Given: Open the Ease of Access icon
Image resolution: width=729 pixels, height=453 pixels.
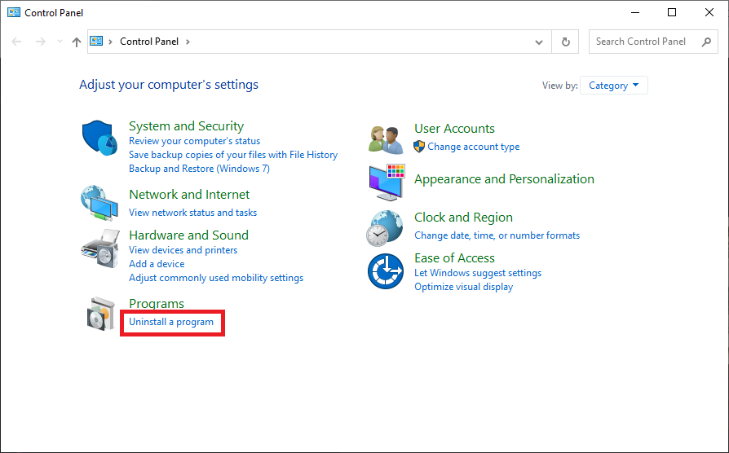Looking at the screenshot, I should tap(386, 271).
